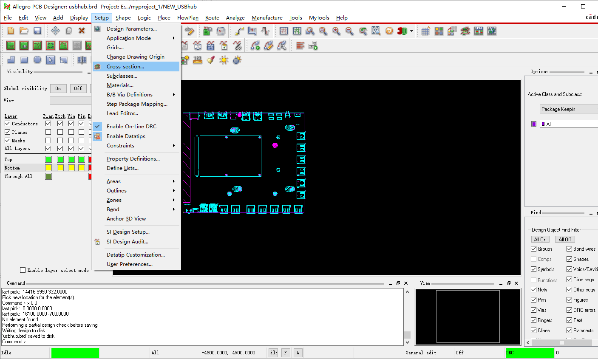This screenshot has height=359, width=598.
Task: Click the New file icon
Action: pos(11,31)
